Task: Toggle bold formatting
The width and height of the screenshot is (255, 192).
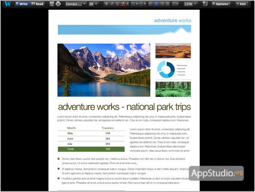Action: click(106, 4)
